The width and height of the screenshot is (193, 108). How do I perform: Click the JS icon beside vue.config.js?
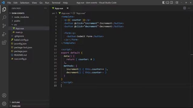(12, 59)
